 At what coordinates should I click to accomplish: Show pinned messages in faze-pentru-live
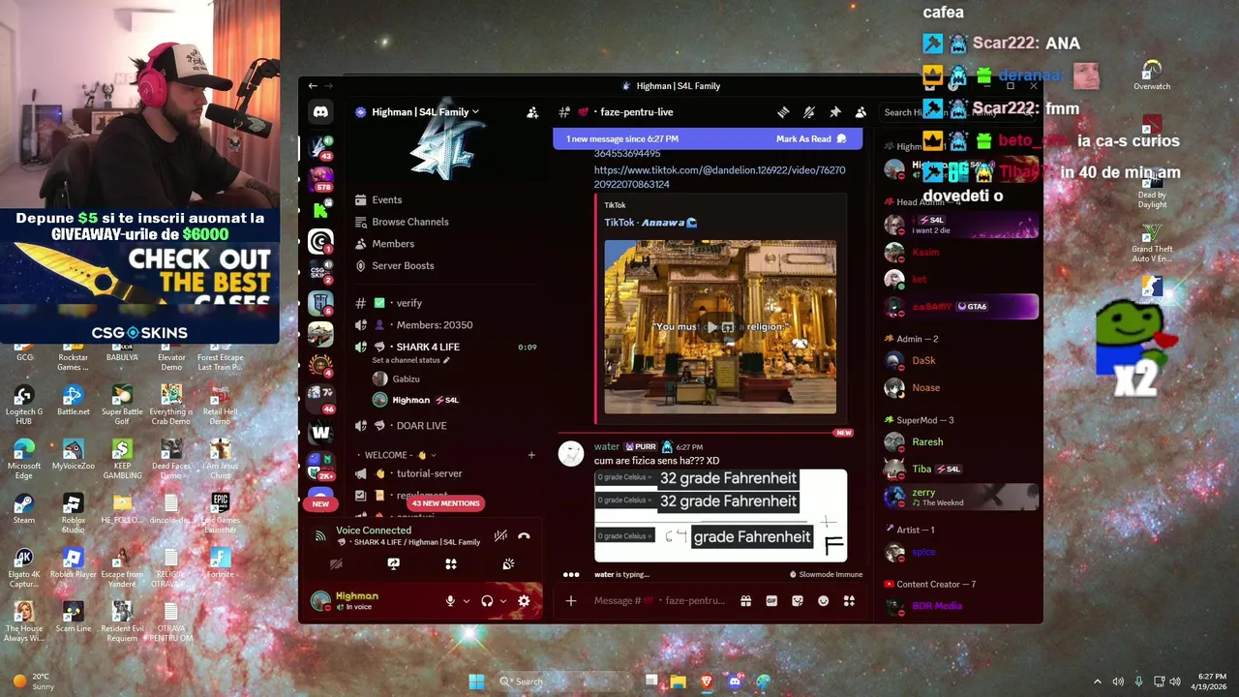[834, 112]
